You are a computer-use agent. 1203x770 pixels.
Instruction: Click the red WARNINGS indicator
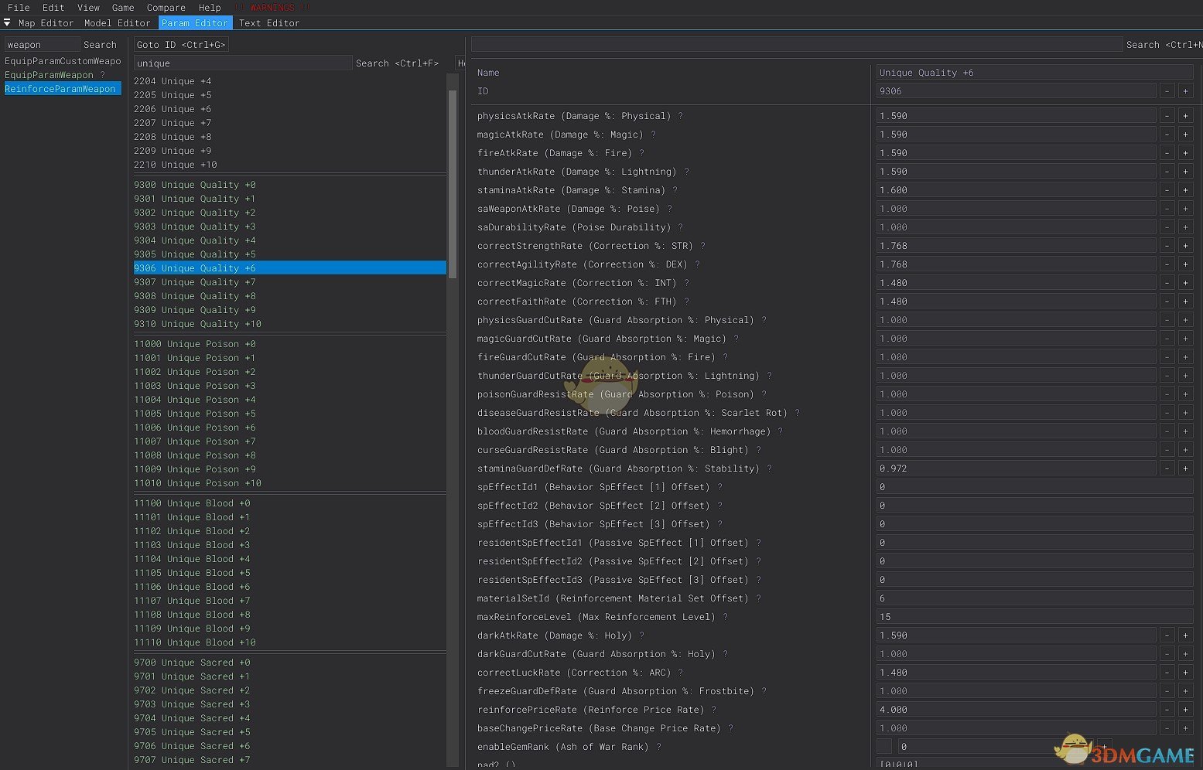click(272, 8)
